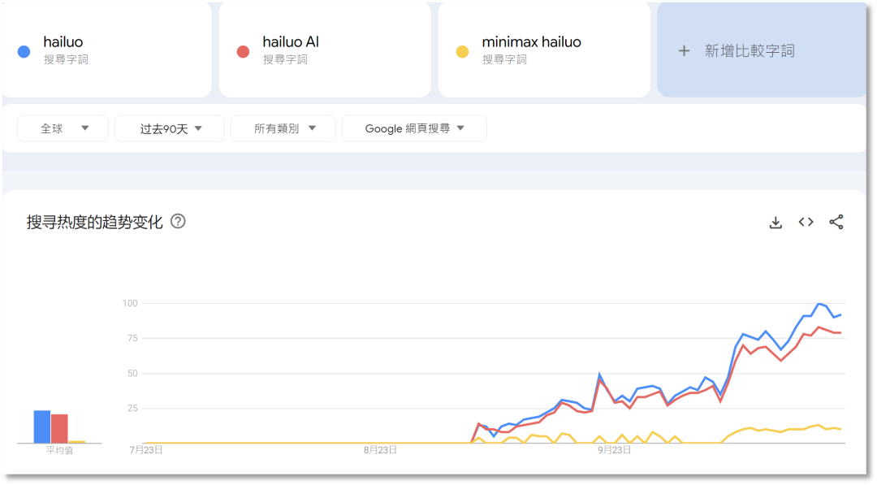
Task: Click the plus icon to add comparison
Action: pyautogui.click(x=684, y=50)
